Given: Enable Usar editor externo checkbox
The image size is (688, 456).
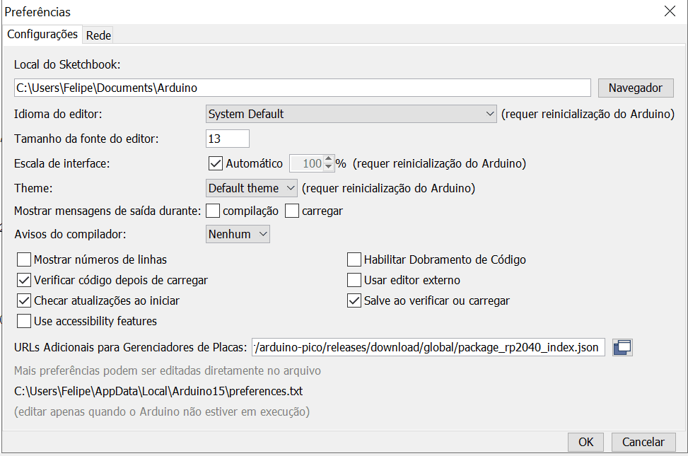Looking at the screenshot, I should pyautogui.click(x=354, y=280).
